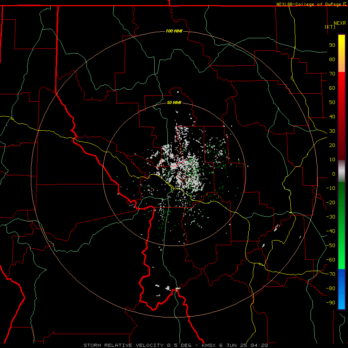Click the 70 value on velocity scale
The image size is (348, 348).
332,74
